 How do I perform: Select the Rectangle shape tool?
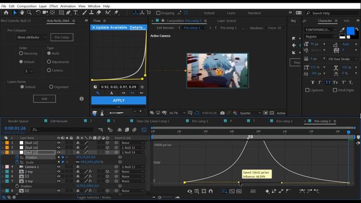pyautogui.click(x=61, y=12)
